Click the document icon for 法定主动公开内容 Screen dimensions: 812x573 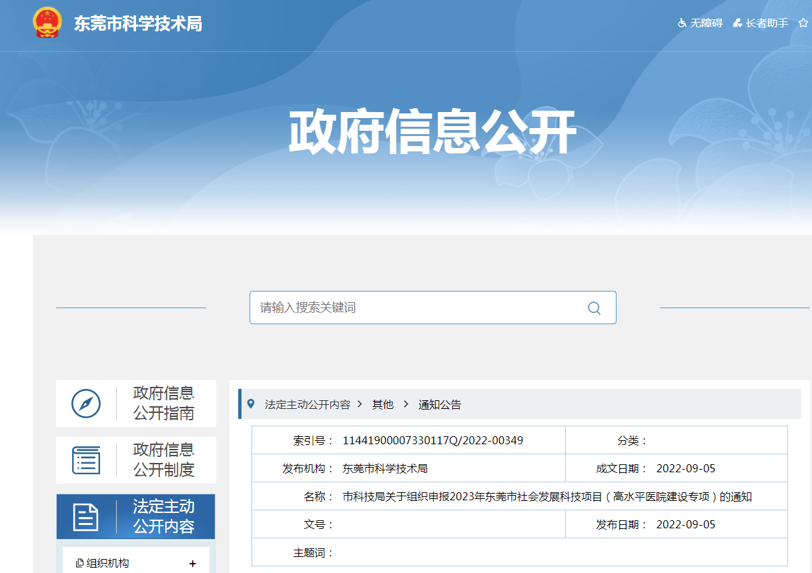coord(86,517)
